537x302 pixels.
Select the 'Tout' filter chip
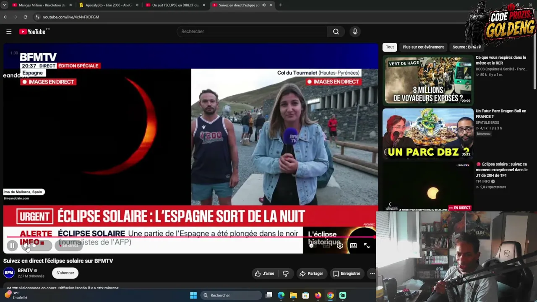(x=390, y=47)
